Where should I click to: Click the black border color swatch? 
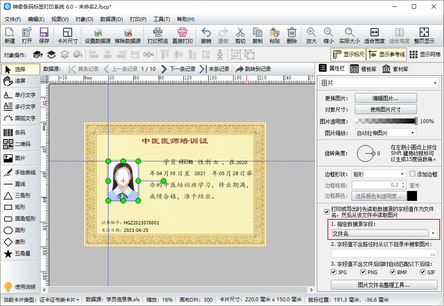(412, 196)
